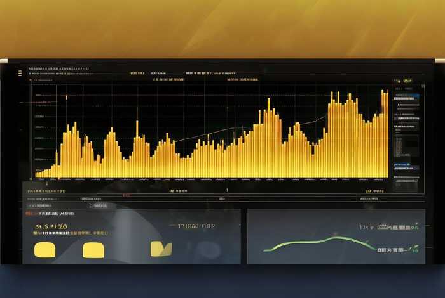445x298 pixels.
Task: Click the green leaf icon at bottom right
Action: coord(413,249)
